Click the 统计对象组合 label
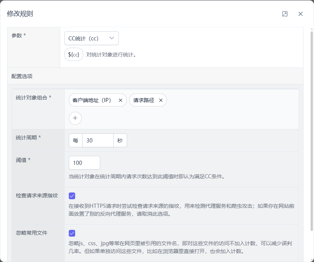 (x=33, y=98)
